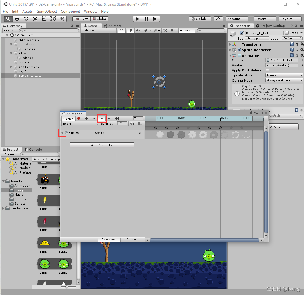This screenshot has width=304, height=295.
Task: Open Sprite Renderer help icon
Action: click(x=292, y=50)
